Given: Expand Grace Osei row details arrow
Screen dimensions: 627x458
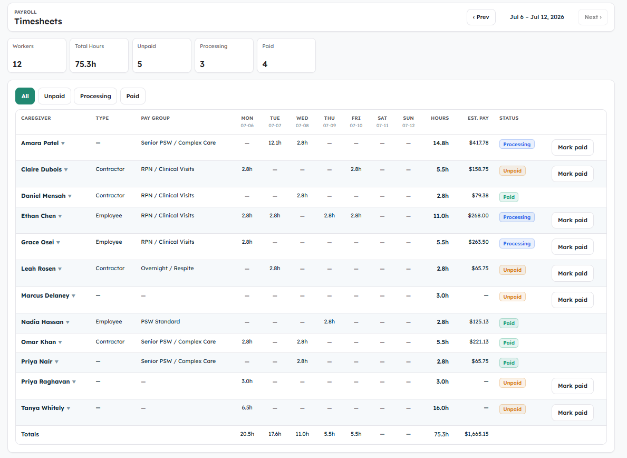Looking at the screenshot, I should point(58,242).
